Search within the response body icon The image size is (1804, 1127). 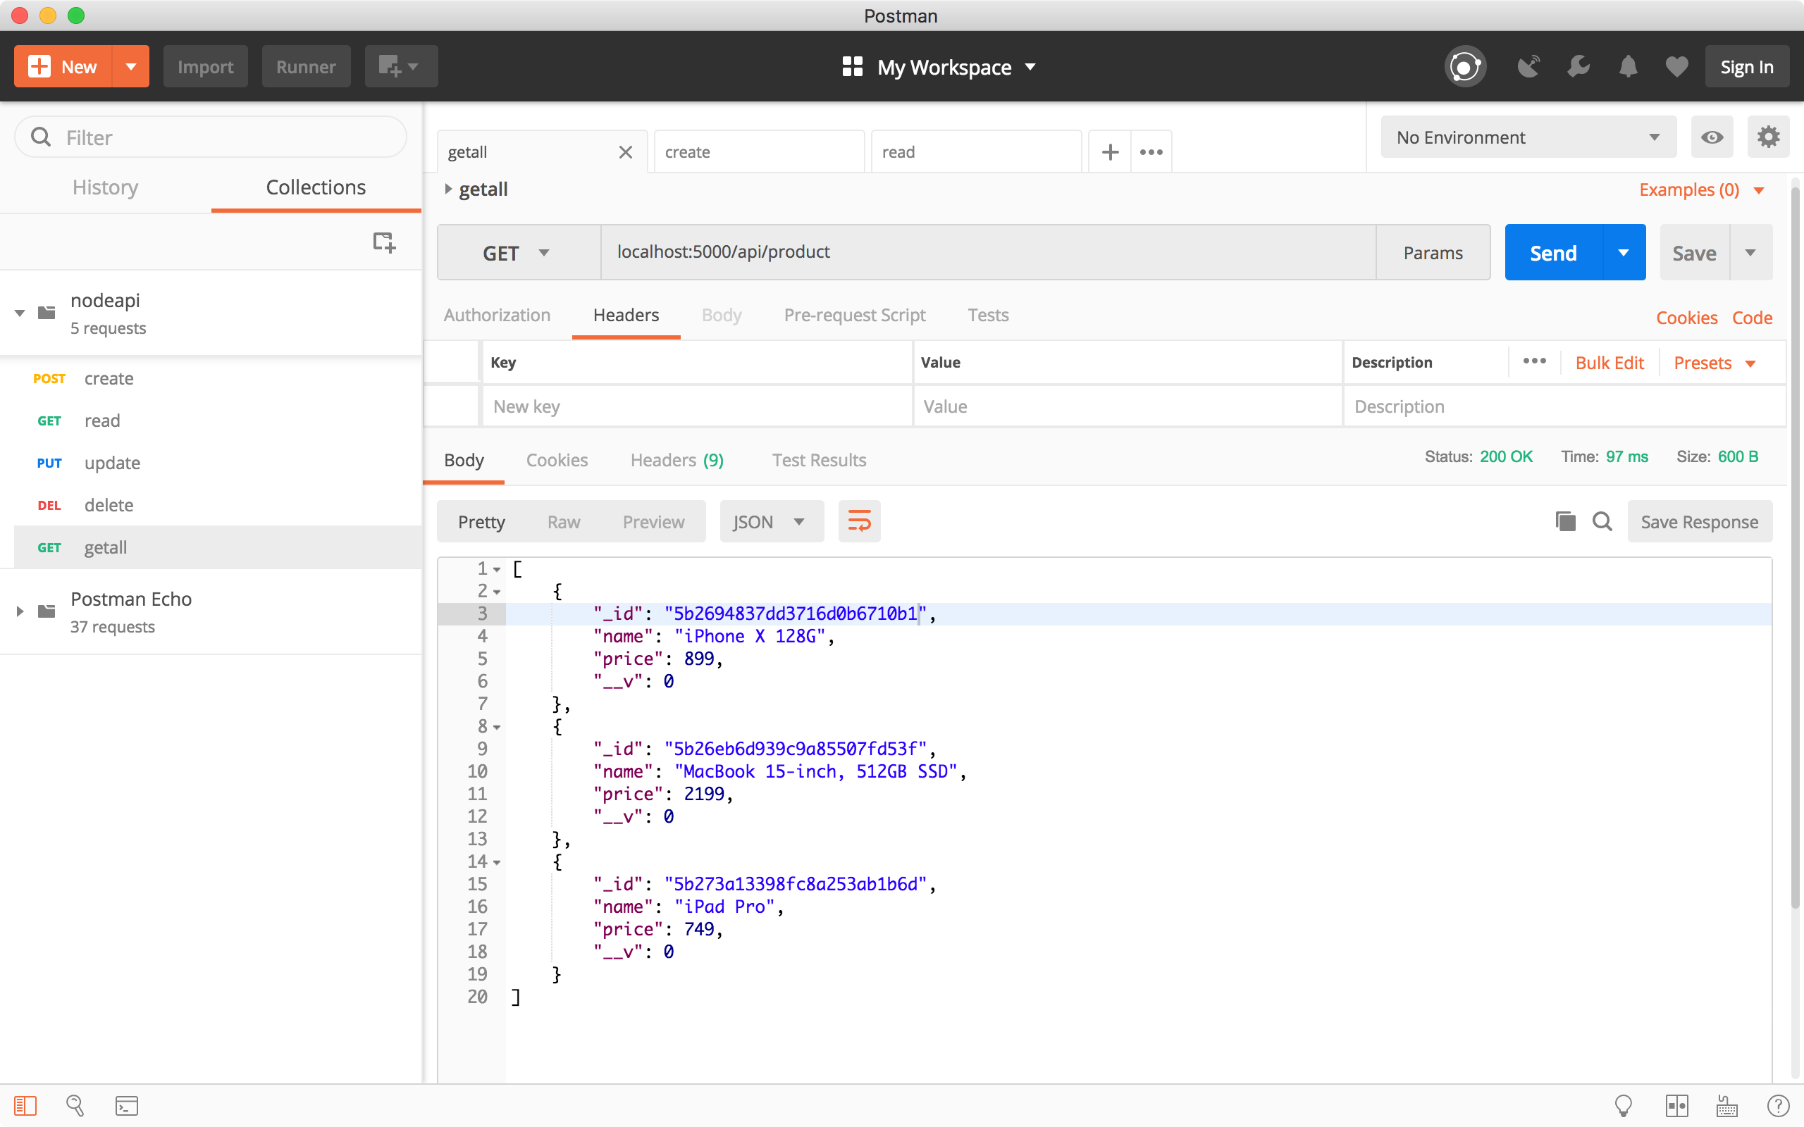click(1602, 522)
